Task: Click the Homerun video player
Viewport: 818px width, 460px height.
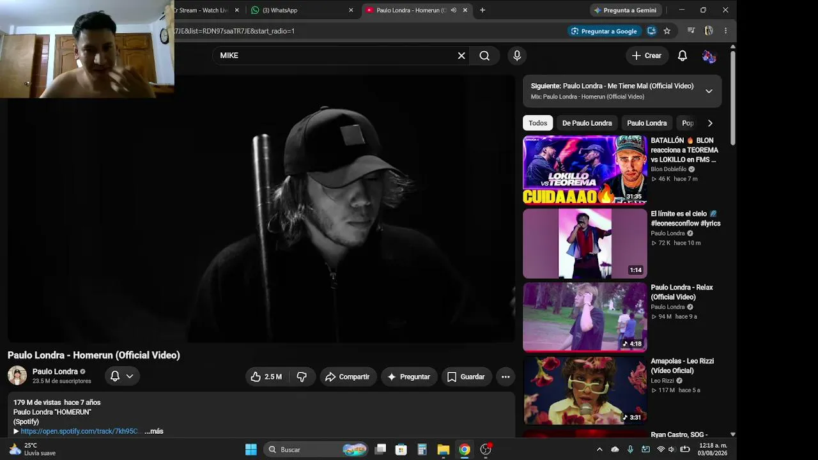Action: pyautogui.click(x=261, y=208)
